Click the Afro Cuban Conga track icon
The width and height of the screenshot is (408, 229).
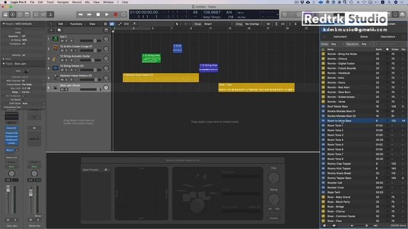click(55, 48)
